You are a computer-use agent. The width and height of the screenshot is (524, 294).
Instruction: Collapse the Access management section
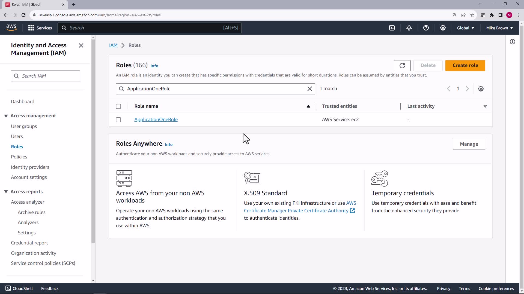pos(6,116)
